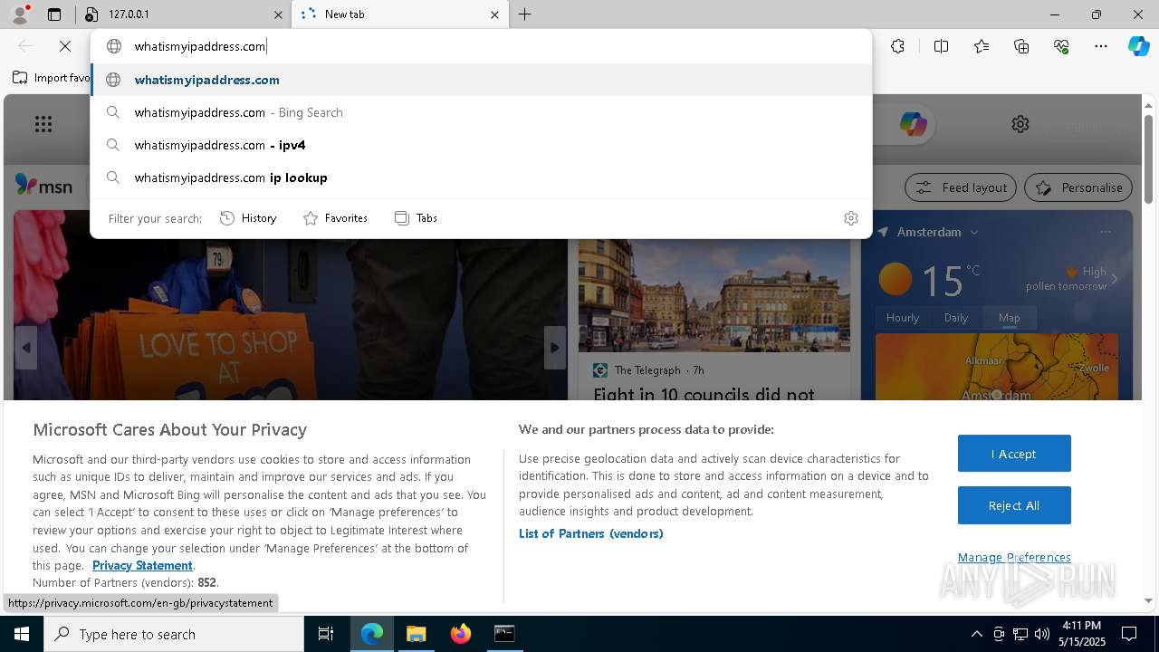The height and width of the screenshot is (652, 1159).
Task: Switch weather view to Map
Action: click(1010, 318)
